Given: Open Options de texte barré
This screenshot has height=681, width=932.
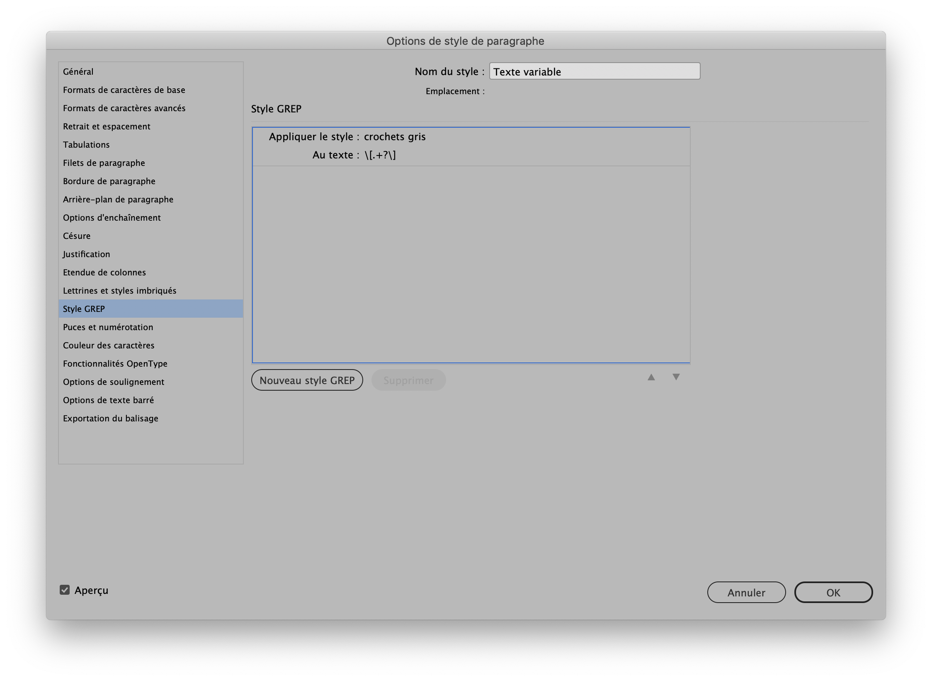Looking at the screenshot, I should pyautogui.click(x=151, y=400).
